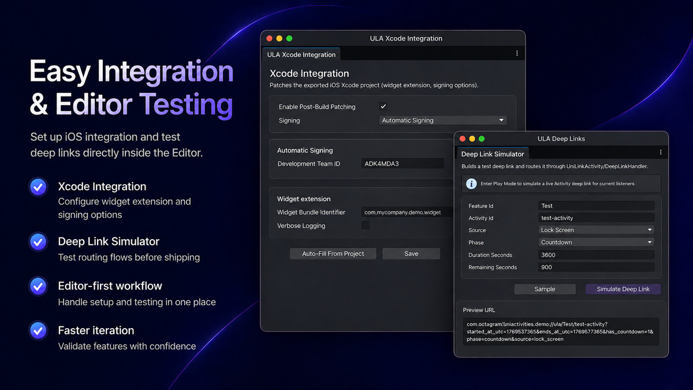Screen dimensions: 693x390
Task: Click 'Validate features with confidence' text
Action: pos(127,346)
